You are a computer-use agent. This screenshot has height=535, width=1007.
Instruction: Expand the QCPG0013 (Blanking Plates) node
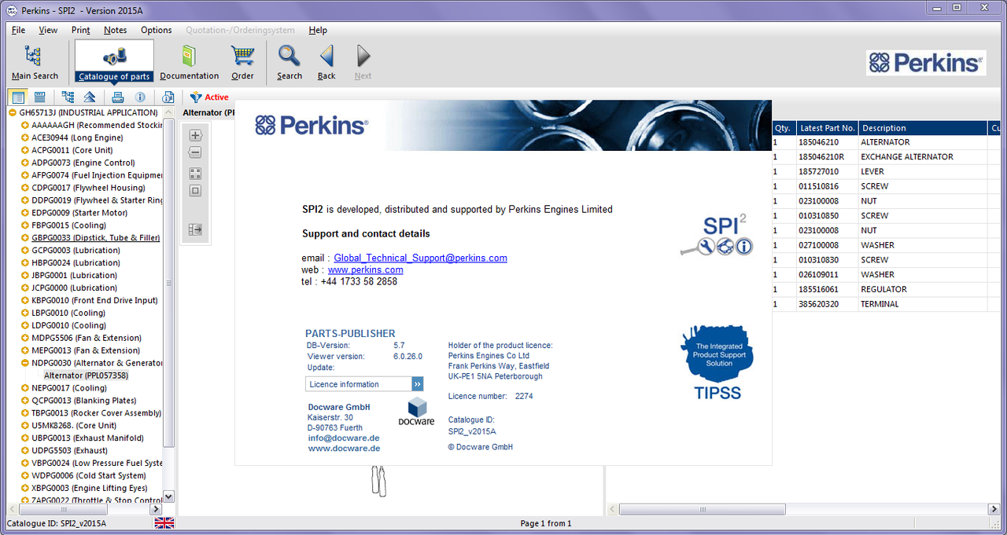pyautogui.click(x=25, y=401)
